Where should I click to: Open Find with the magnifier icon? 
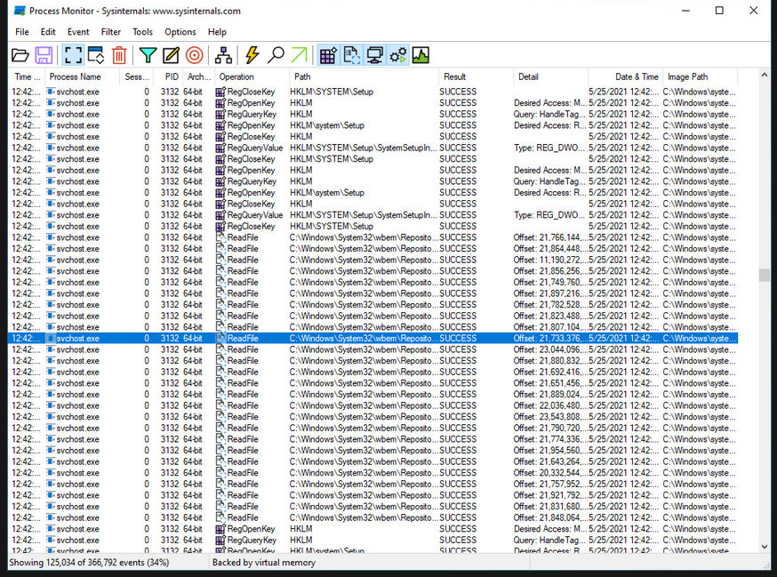276,55
